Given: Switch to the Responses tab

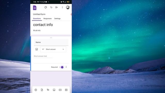Looking at the screenshot, I should click(x=47, y=18).
